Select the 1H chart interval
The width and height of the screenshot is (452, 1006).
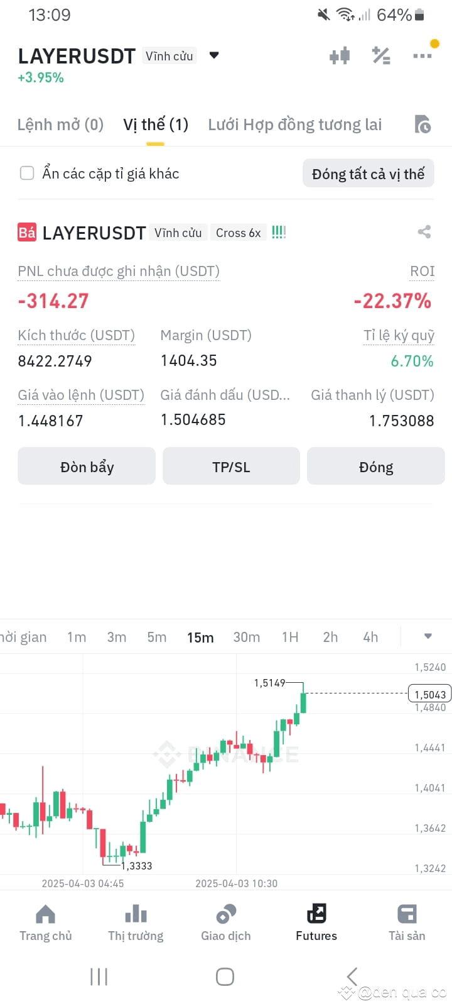pos(290,637)
